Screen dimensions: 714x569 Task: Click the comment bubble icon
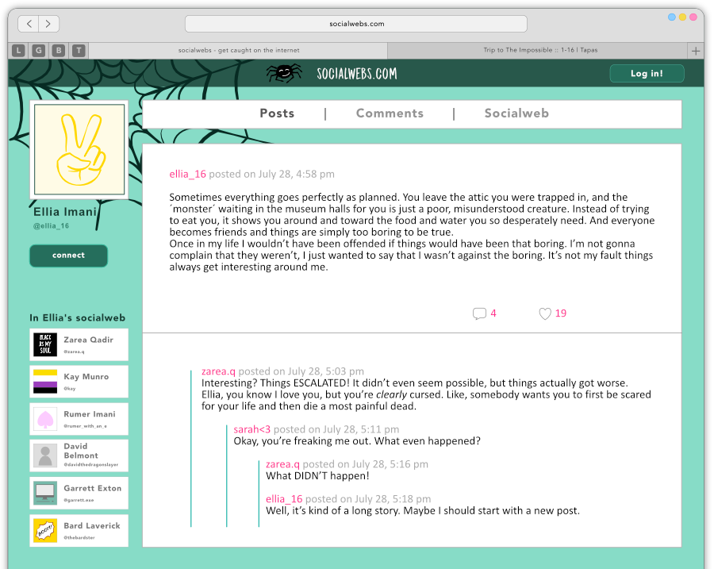[x=479, y=313]
